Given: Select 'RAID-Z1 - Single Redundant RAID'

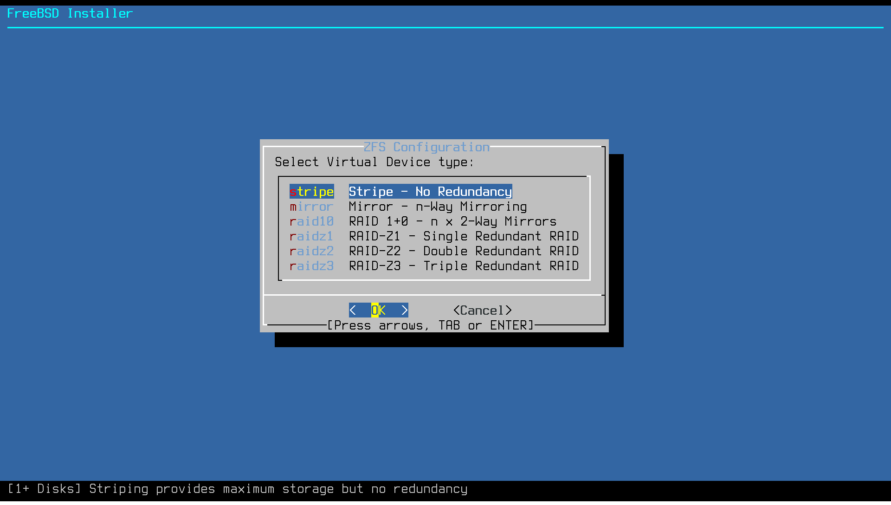Looking at the screenshot, I should coord(464,236).
